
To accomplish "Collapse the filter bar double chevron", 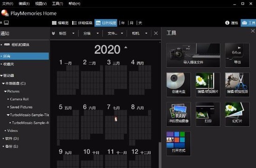I will click(54, 34).
